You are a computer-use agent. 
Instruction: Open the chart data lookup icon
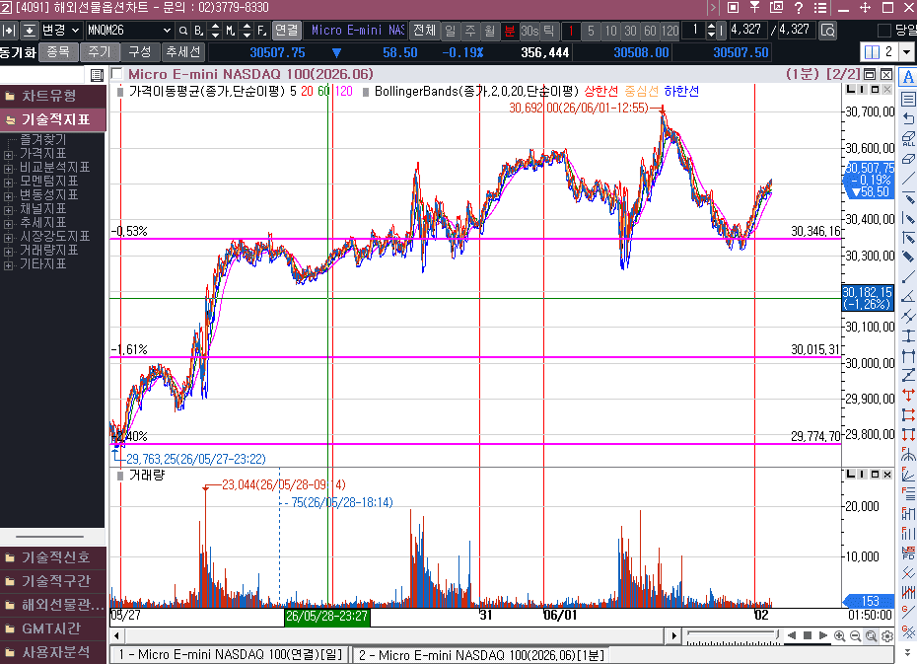827,31
